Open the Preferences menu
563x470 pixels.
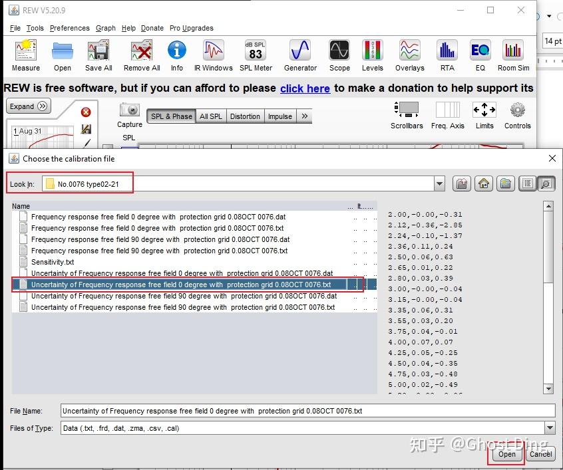click(x=70, y=28)
